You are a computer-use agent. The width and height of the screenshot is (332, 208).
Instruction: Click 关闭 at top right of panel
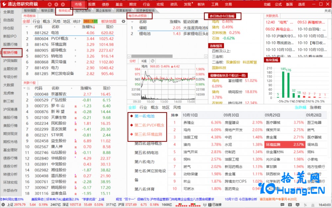point(327,11)
